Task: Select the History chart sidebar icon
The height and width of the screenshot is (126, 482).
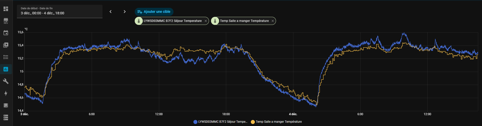Action: point(6,69)
